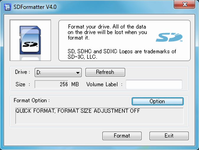
Task: Click the 'SDFormatter V4.0' window title
Action: (35, 7)
